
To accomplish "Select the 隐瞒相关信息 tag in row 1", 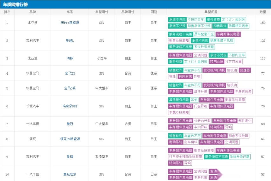I will [238, 26].
